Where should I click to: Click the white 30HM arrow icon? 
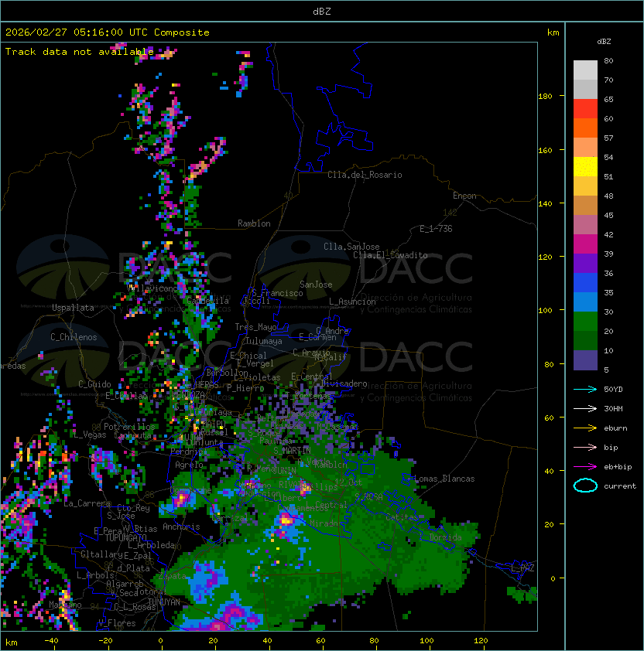pos(585,409)
